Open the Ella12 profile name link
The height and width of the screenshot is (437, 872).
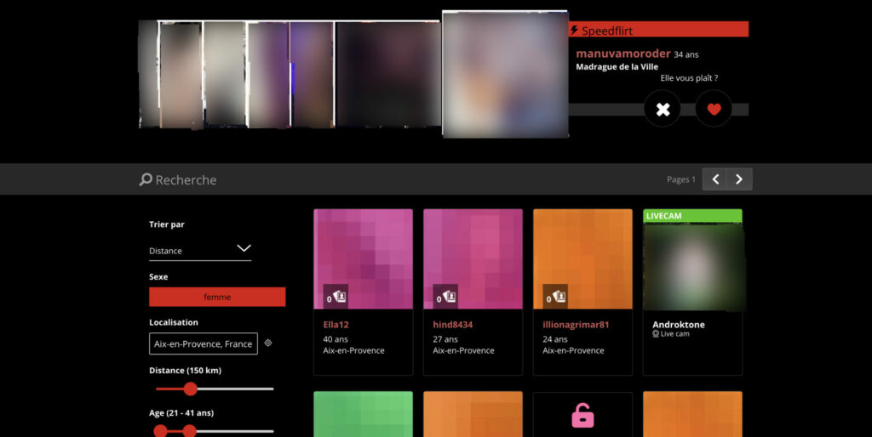point(336,325)
